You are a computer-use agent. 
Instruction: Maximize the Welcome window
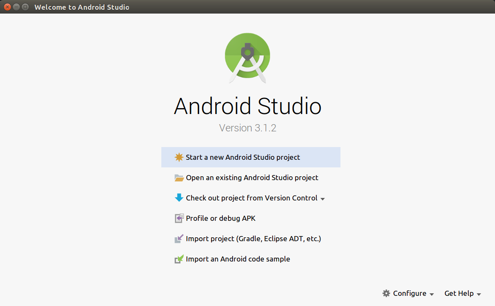pos(25,7)
